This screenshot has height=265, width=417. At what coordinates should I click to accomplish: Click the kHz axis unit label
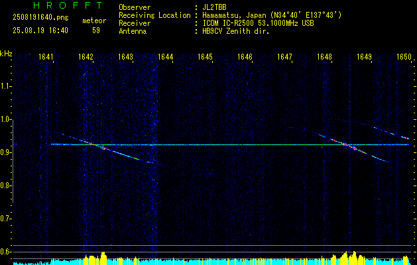pyautogui.click(x=6, y=54)
